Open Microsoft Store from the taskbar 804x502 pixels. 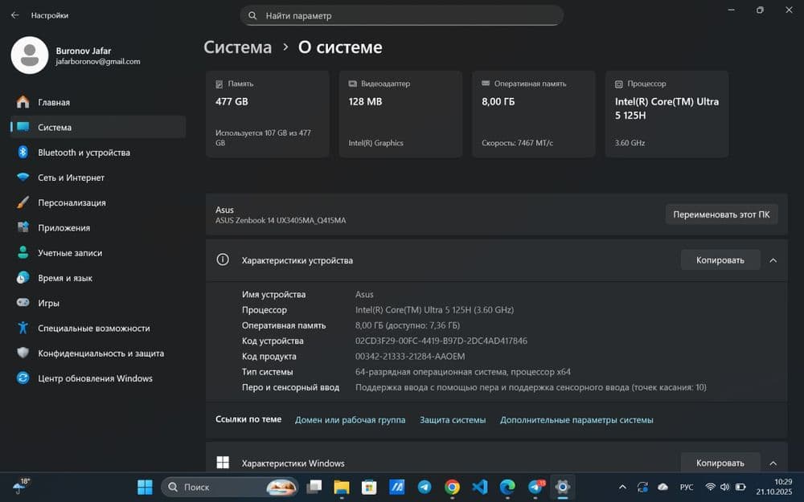tap(369, 487)
